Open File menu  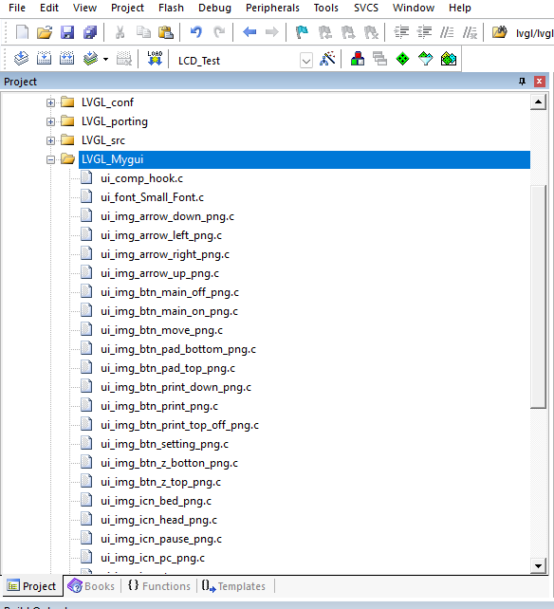17,8
